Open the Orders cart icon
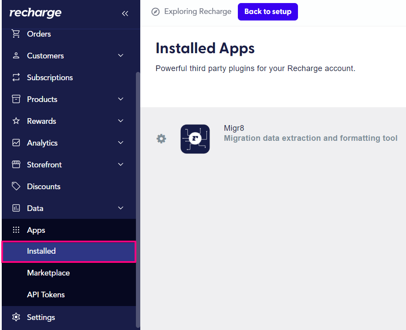 pos(16,34)
